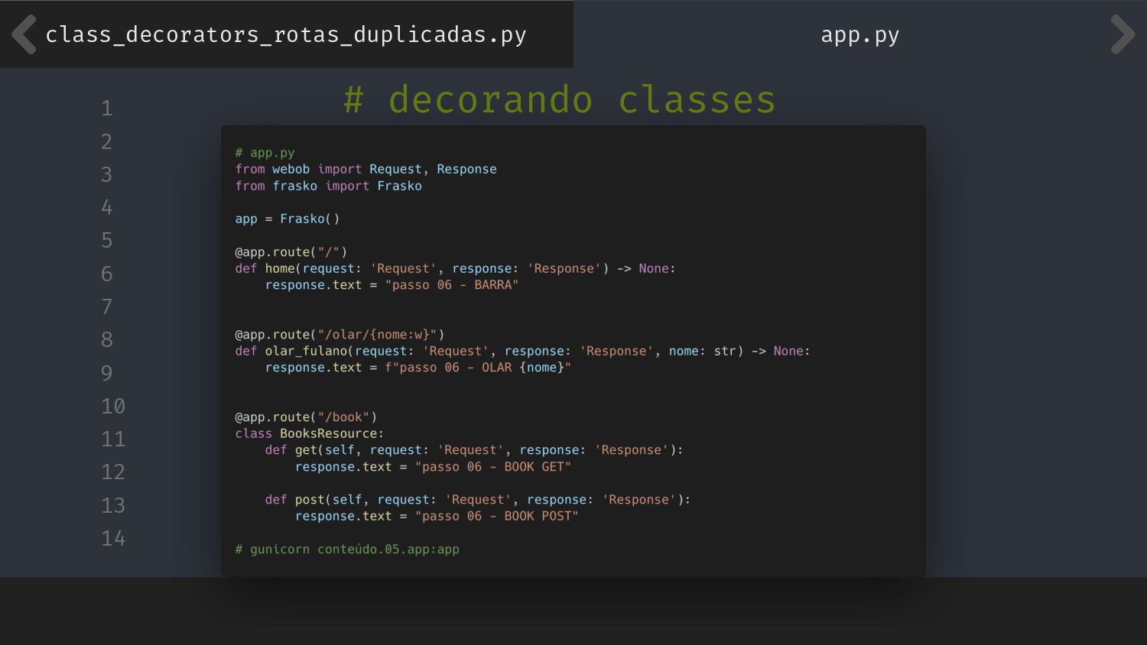Click the '# decorando classes' heading
1147x645 pixels.
point(560,100)
